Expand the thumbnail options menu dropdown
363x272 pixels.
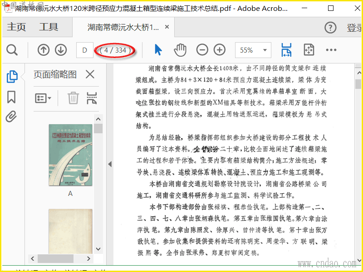(x=44, y=97)
